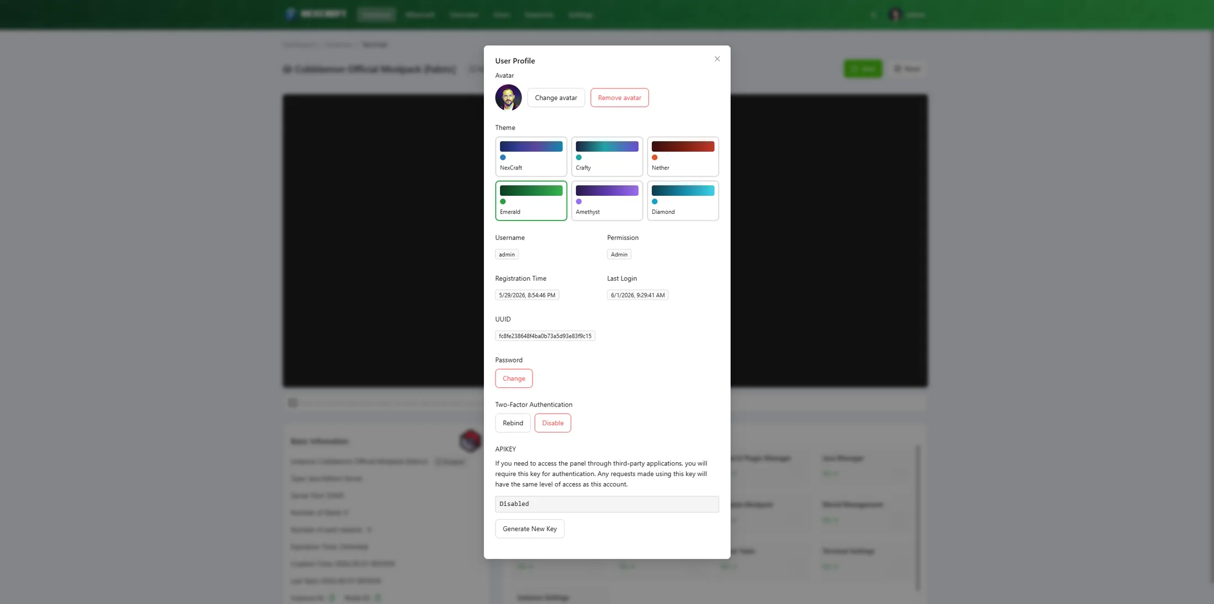The image size is (1214, 604).
Task: Click the green button in page header
Action: click(863, 69)
